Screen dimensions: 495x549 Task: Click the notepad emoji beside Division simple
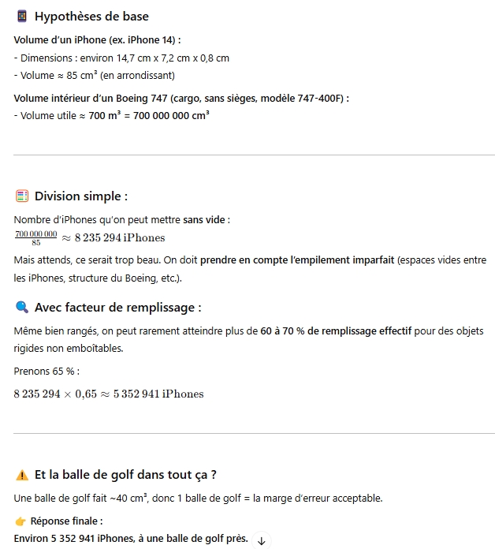click(x=22, y=196)
